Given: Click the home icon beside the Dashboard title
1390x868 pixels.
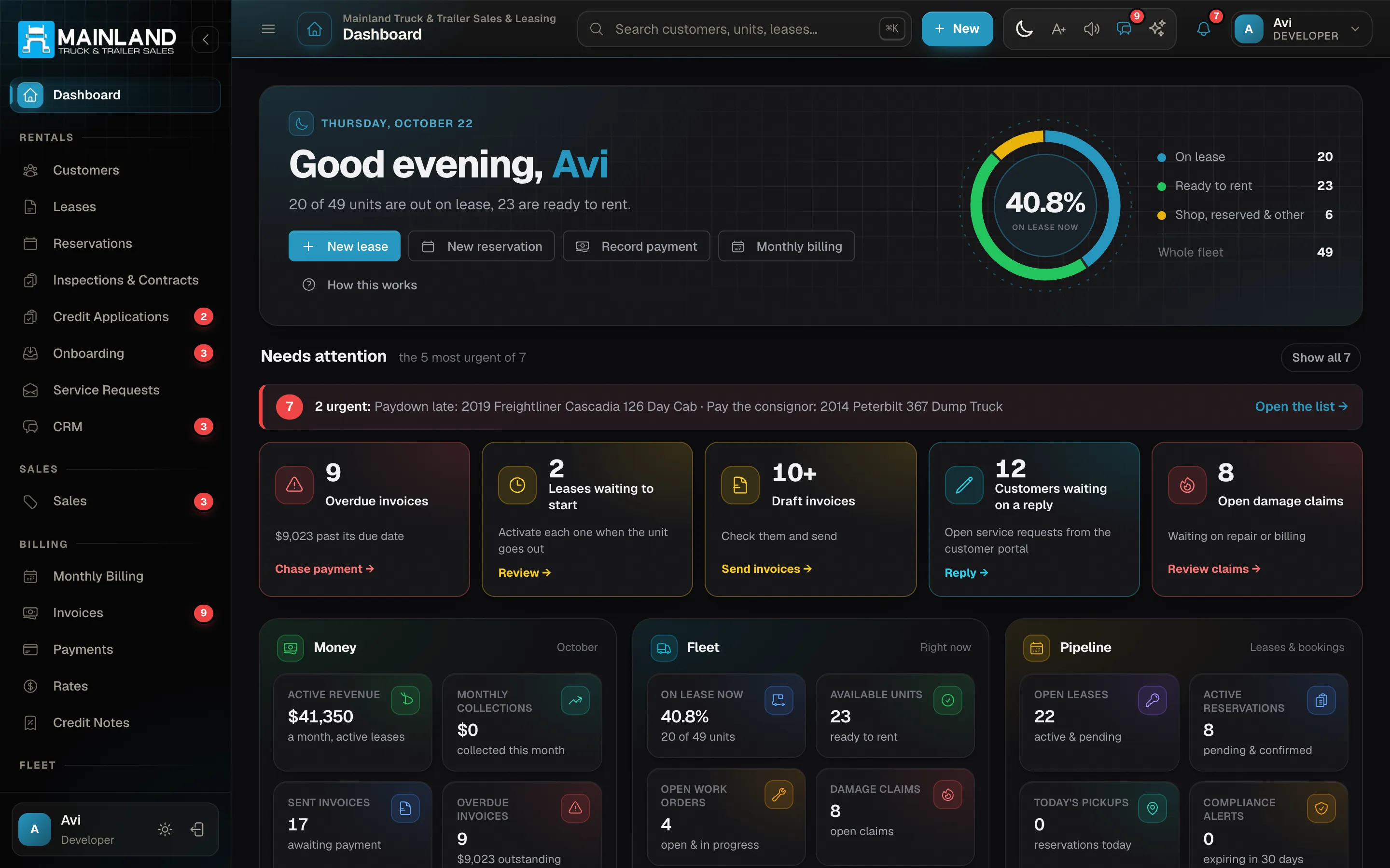Looking at the screenshot, I should (x=314, y=29).
